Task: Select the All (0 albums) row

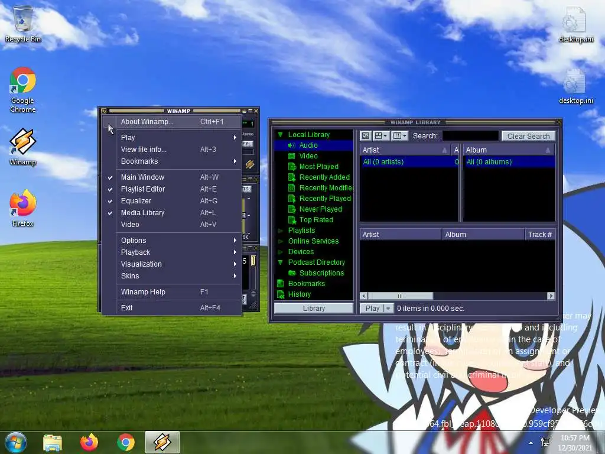Action: tap(509, 162)
